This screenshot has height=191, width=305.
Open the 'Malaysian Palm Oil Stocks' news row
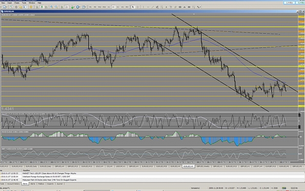tap(49, 180)
